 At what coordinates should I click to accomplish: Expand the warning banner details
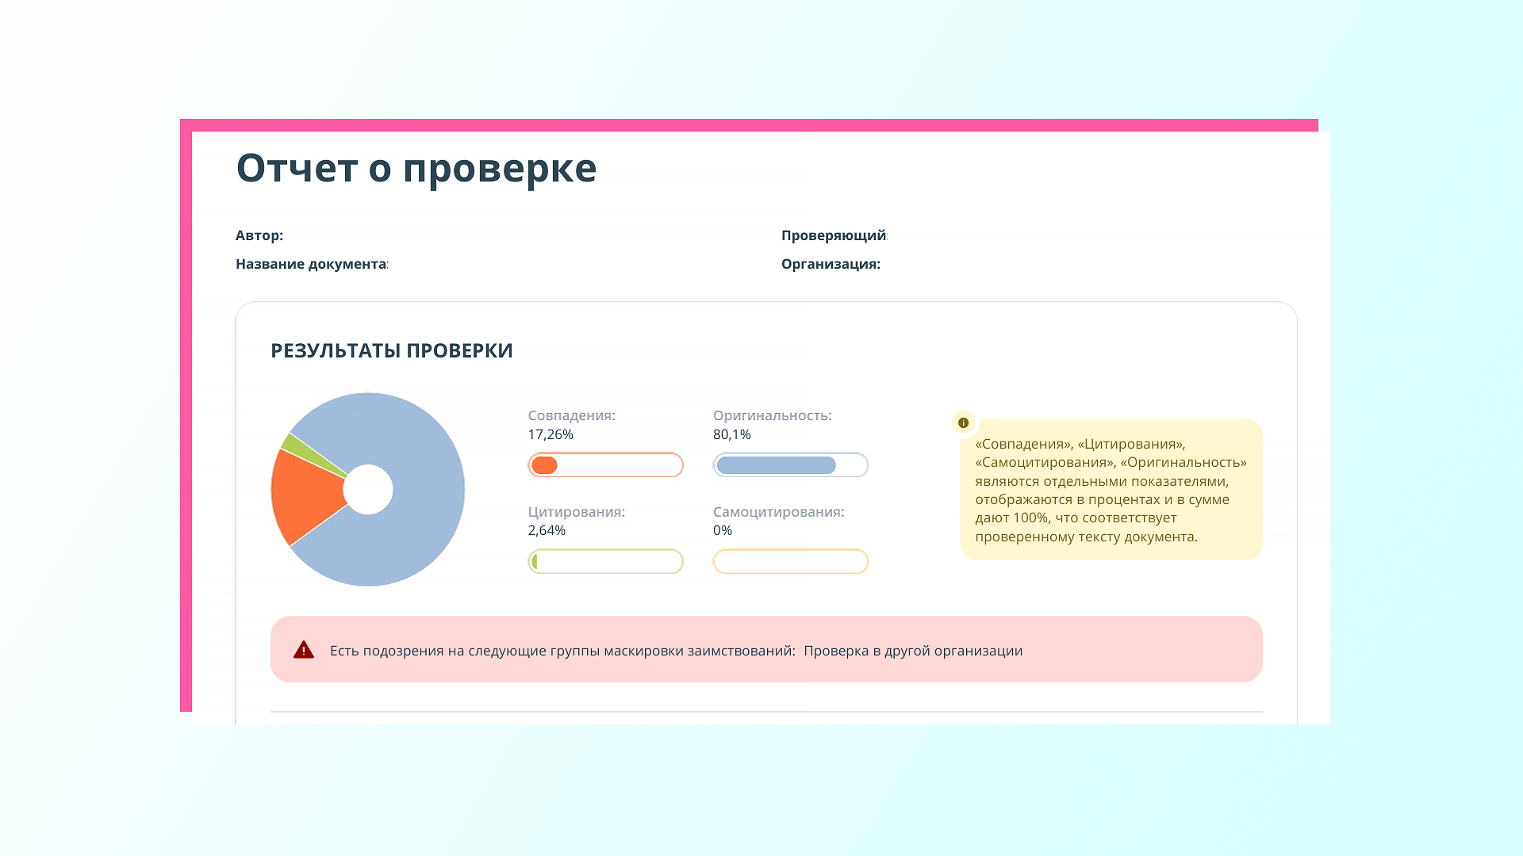pyautogui.click(x=766, y=649)
